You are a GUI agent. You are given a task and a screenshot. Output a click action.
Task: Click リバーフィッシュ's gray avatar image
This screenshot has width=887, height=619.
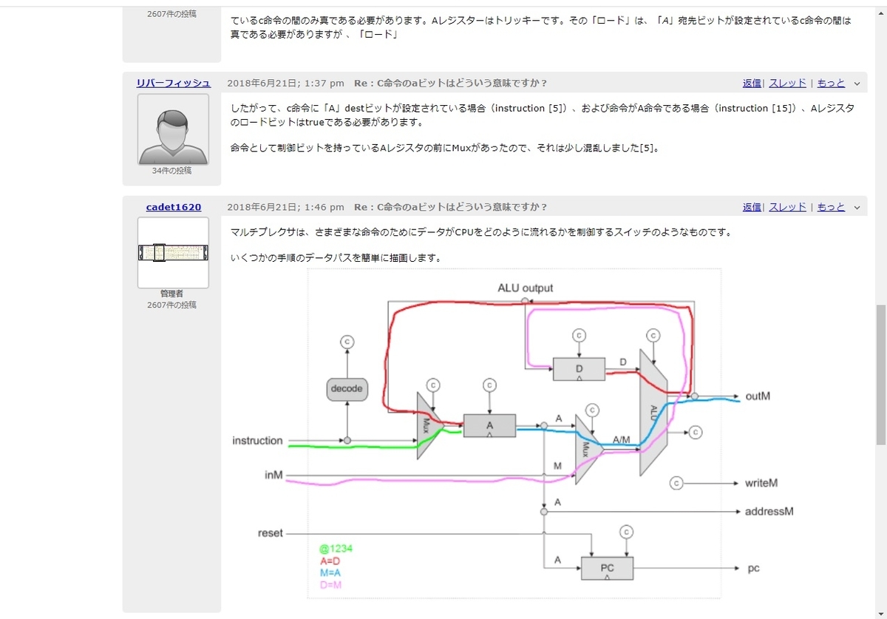tap(173, 129)
